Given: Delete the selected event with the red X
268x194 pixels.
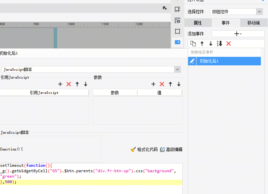Looking at the screenshot, I should (x=229, y=44).
